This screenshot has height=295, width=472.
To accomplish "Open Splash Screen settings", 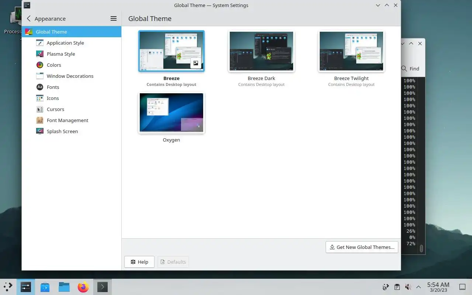I will (72, 131).
